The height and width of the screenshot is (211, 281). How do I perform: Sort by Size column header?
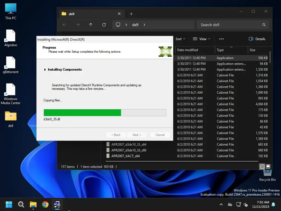(x=258, y=50)
